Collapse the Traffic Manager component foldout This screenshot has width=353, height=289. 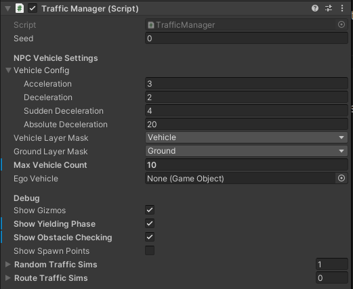tap(8, 9)
